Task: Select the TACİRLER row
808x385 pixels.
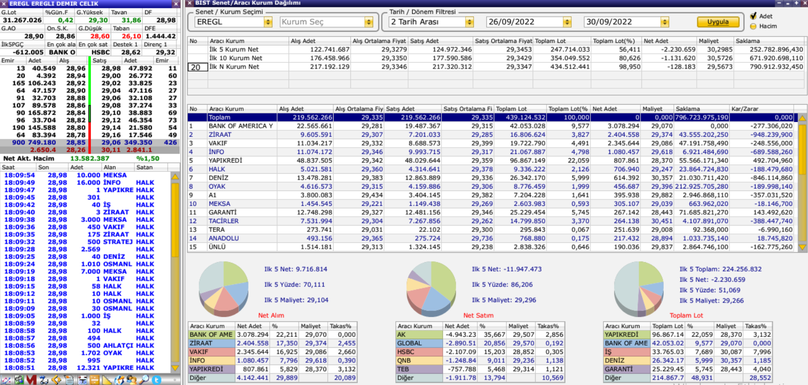Action: [x=492, y=221]
